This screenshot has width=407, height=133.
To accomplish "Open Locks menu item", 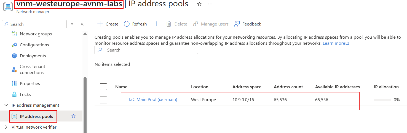I will [25, 94].
